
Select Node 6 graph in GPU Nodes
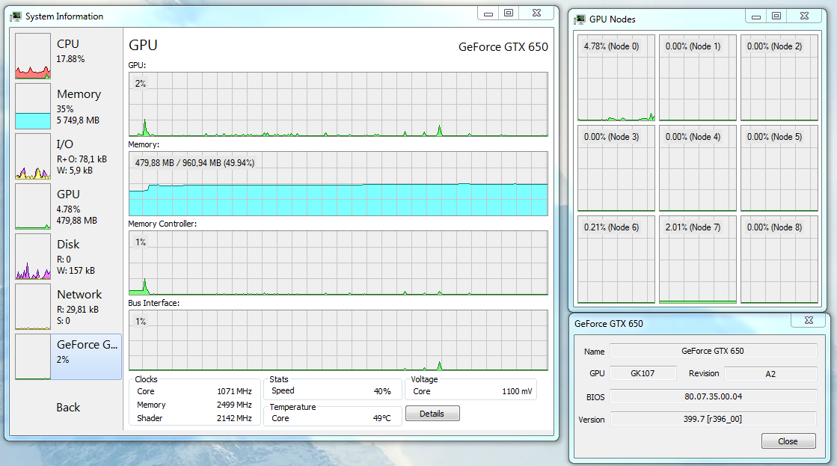tap(616, 260)
